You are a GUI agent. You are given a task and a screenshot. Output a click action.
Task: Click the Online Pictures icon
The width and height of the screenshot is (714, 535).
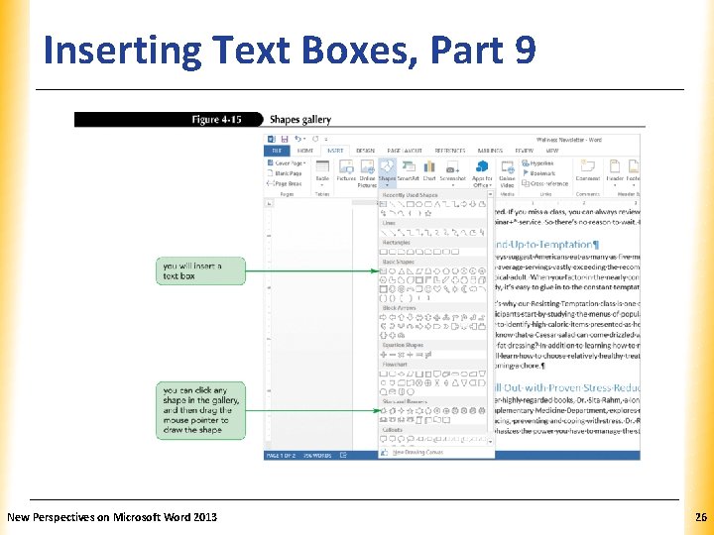pos(367,166)
